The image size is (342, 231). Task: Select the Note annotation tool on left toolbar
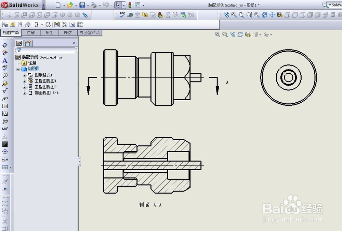coord(4,61)
